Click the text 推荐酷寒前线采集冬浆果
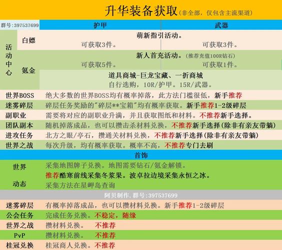Viewport: 282px width, 250px height. (x=84, y=175)
